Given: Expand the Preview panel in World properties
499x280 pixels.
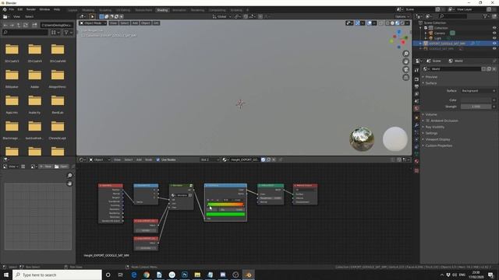Looking at the screenshot, I should (x=431, y=77).
